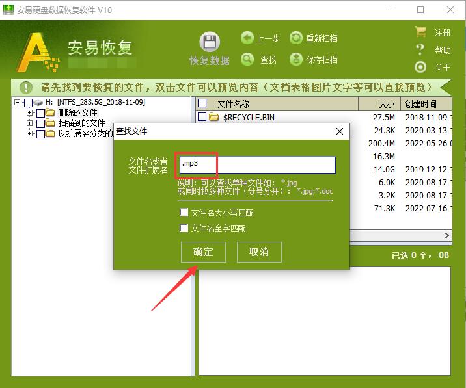Viewport: 466px width, 388px height.
Task: Select H: [NTFS_283.5G_2018-11-09] tree label
Action: pyautogui.click(x=96, y=102)
